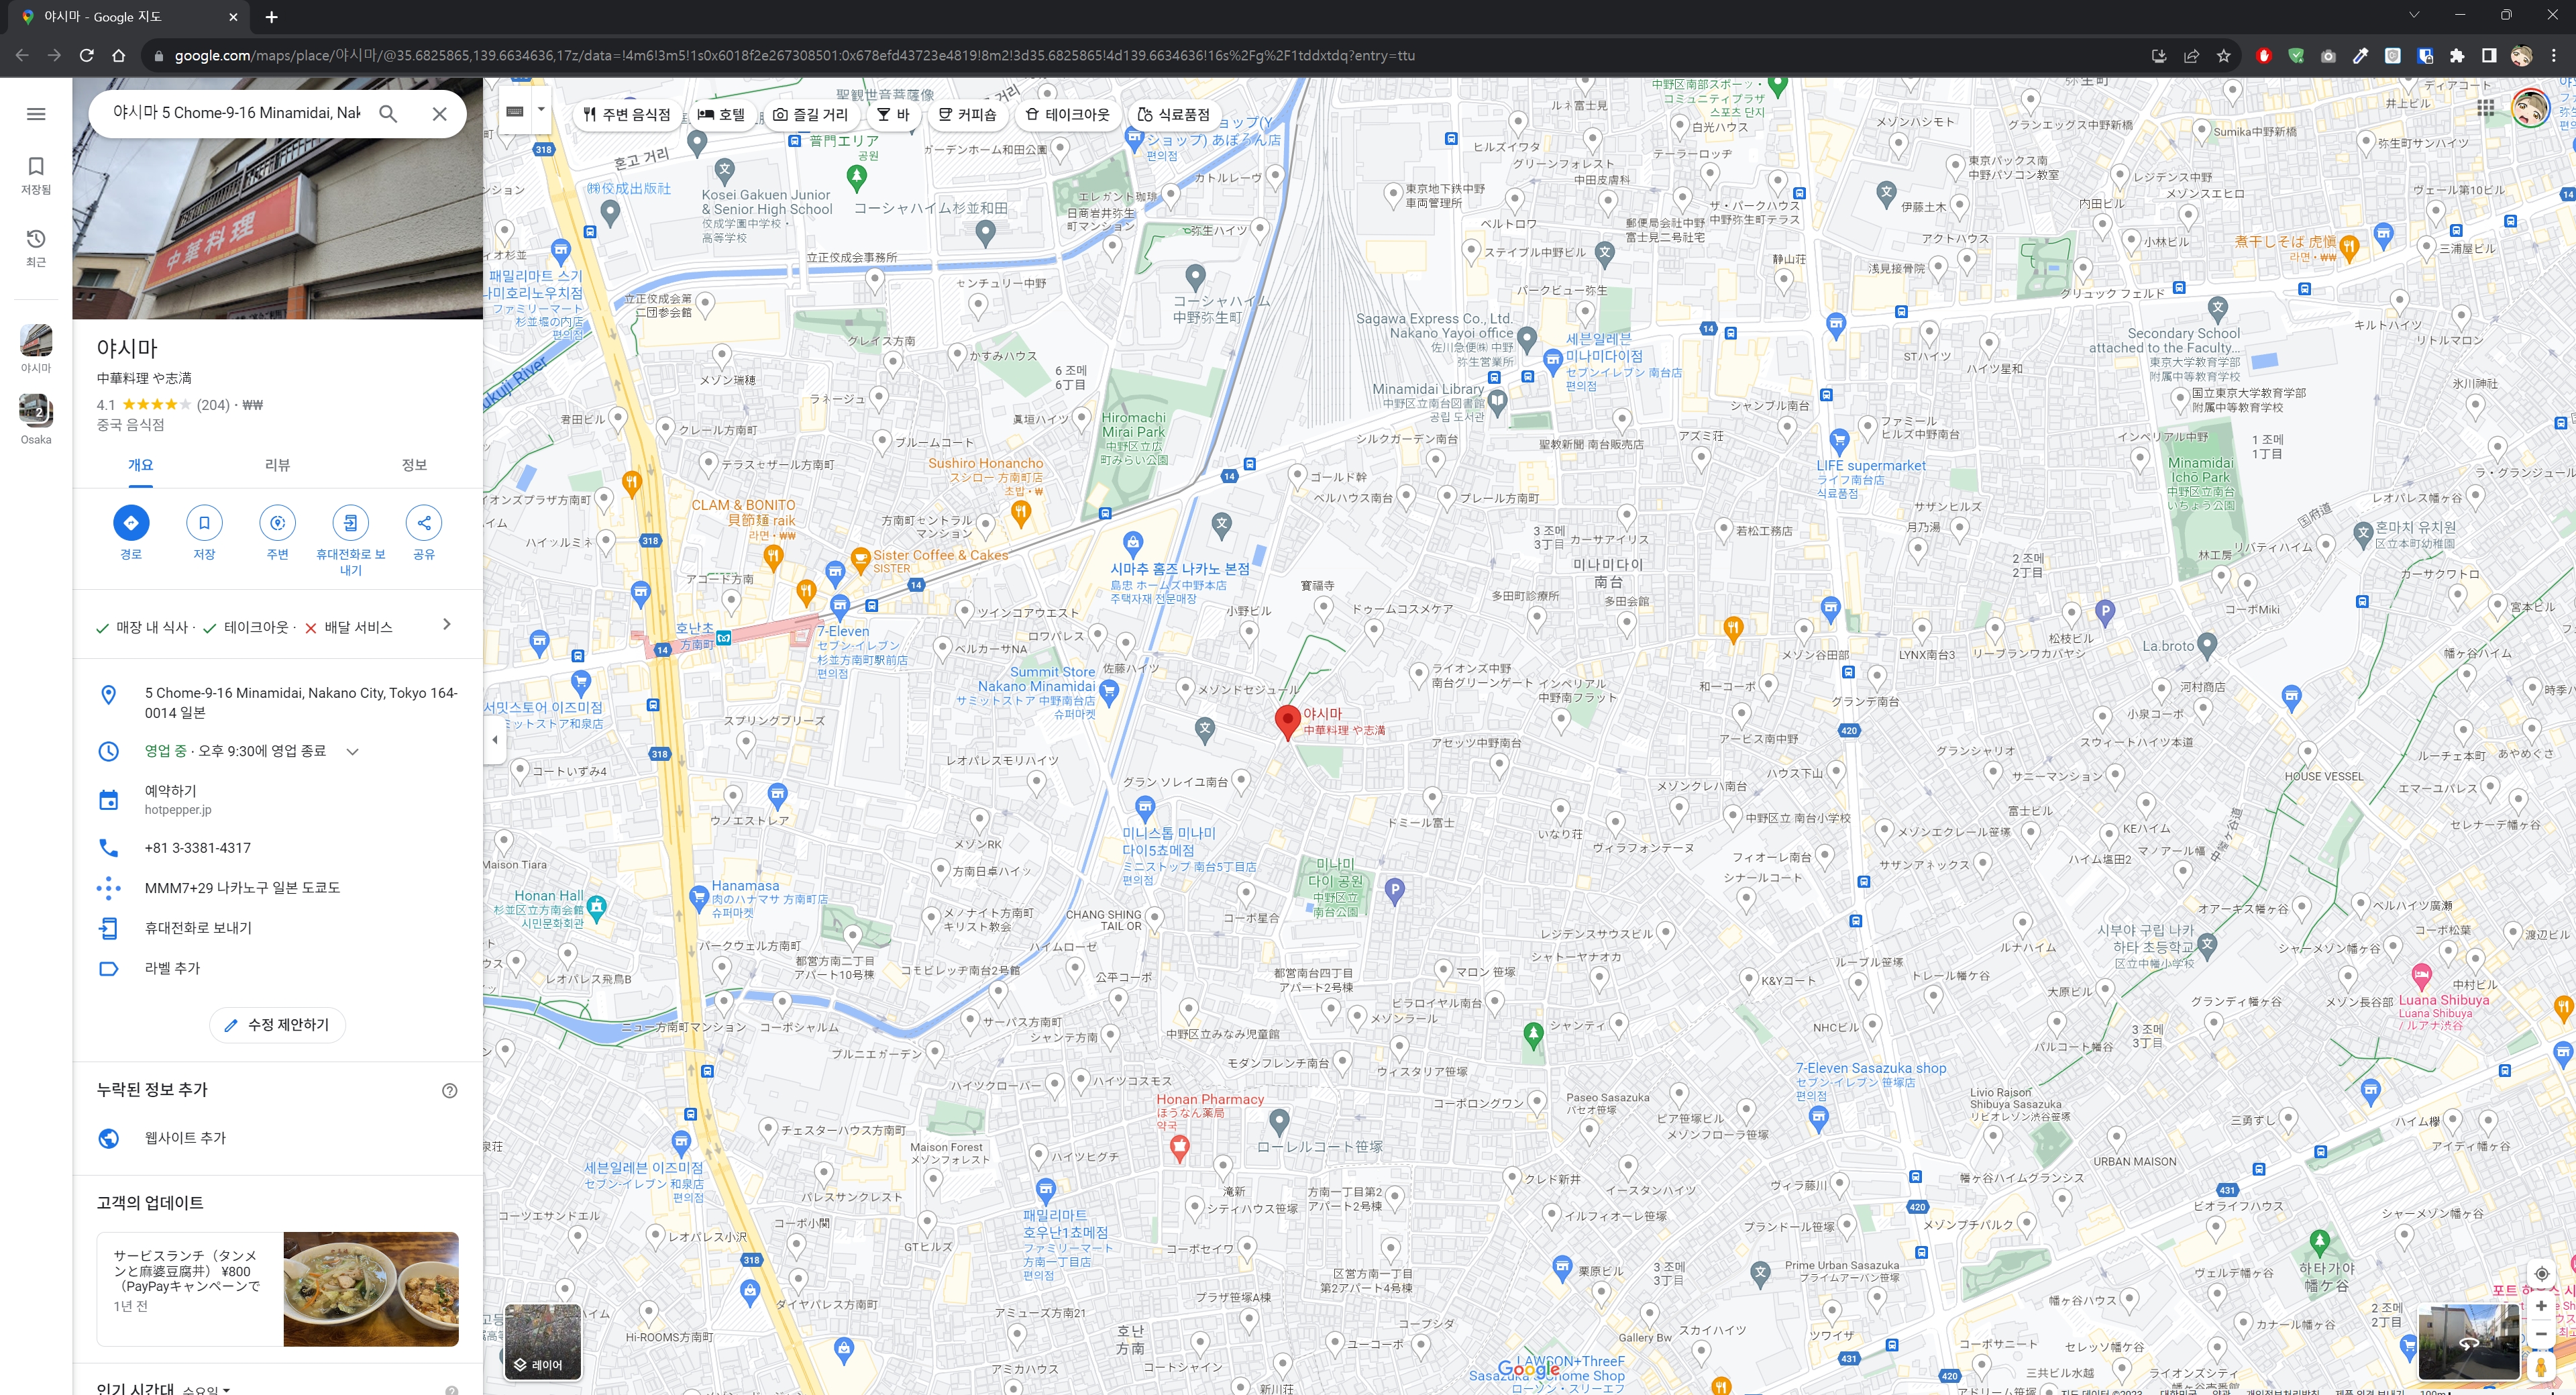Collapse the side panel arrow
Screen dimensions: 2576x1395
pos(495,740)
